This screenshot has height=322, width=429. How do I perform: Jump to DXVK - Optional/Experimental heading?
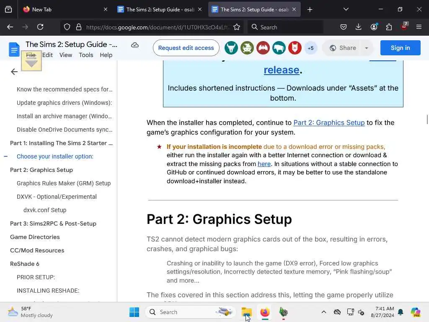pyautogui.click(x=57, y=197)
